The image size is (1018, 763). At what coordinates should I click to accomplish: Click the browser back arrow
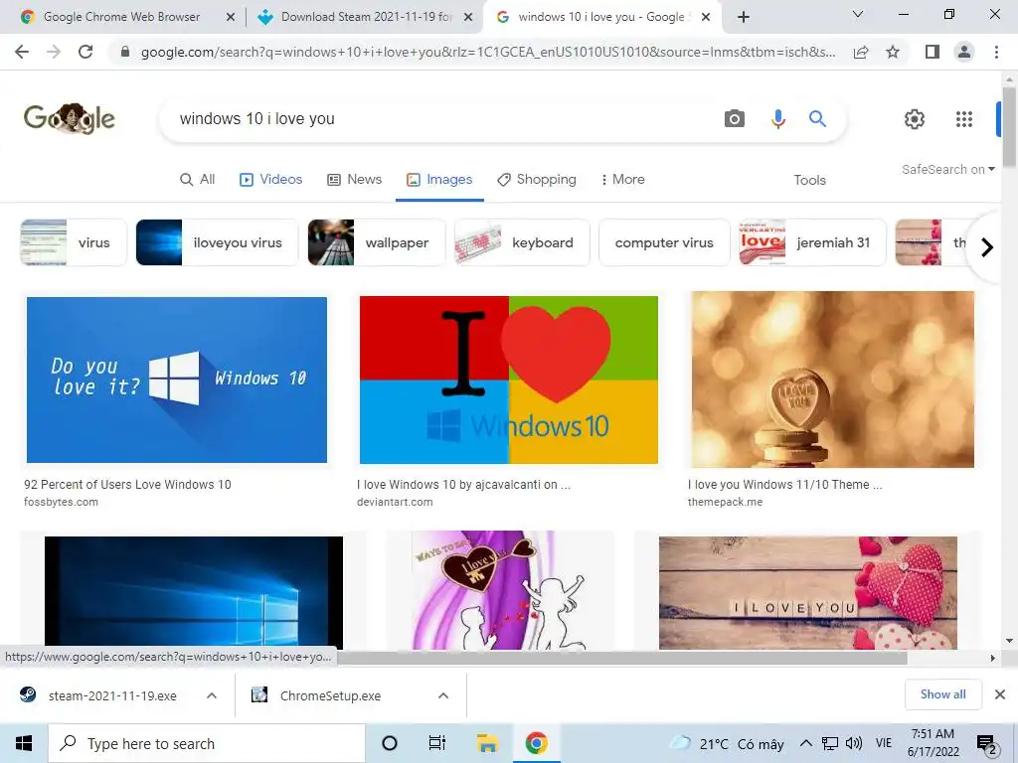(x=22, y=52)
